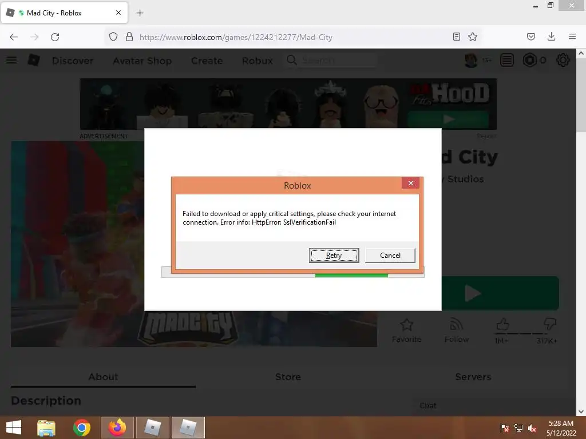Open the Firefox application menu

572,37
